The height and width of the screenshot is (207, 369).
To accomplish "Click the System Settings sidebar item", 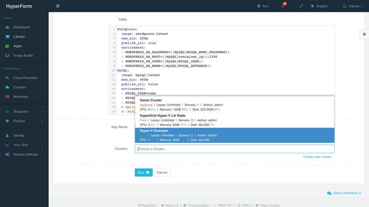I will [25, 154].
